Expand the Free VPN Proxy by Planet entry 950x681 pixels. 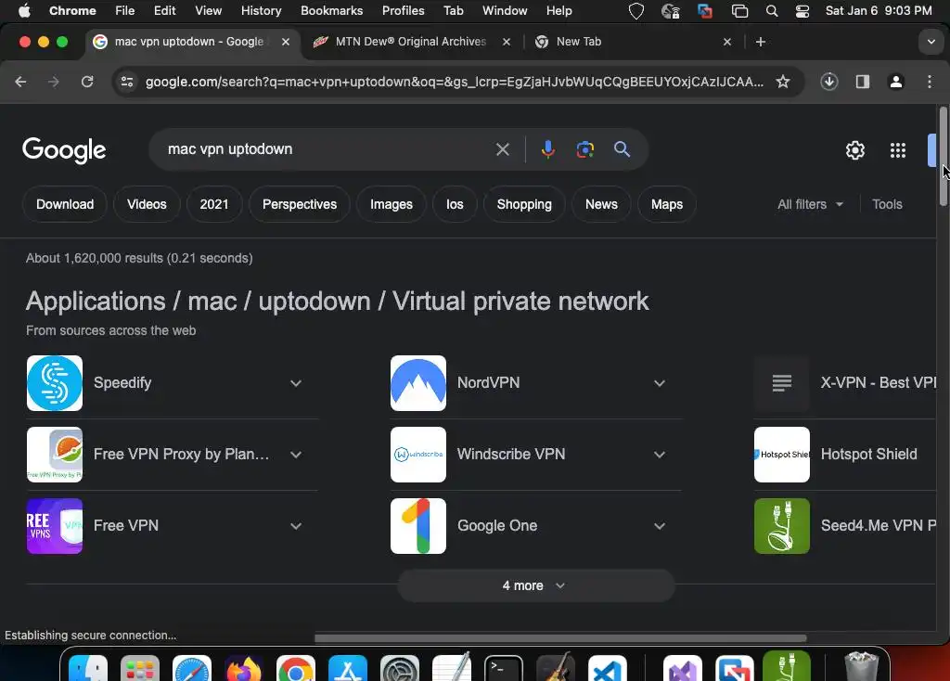[296, 455]
